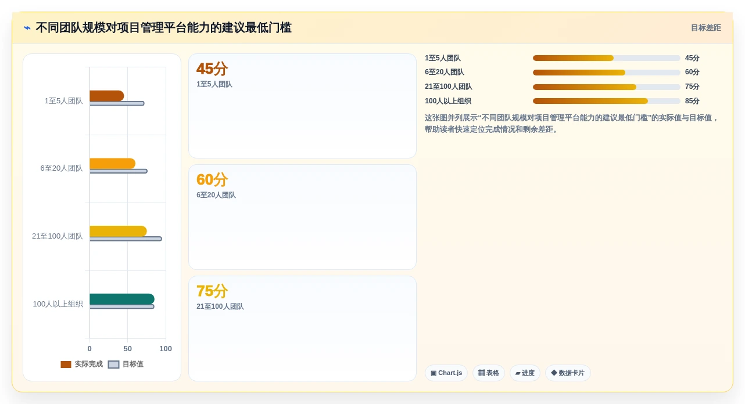The width and height of the screenshot is (745, 404).
Task: Click the 1至5人团队 actual bar in chart
Action: [x=106, y=96]
